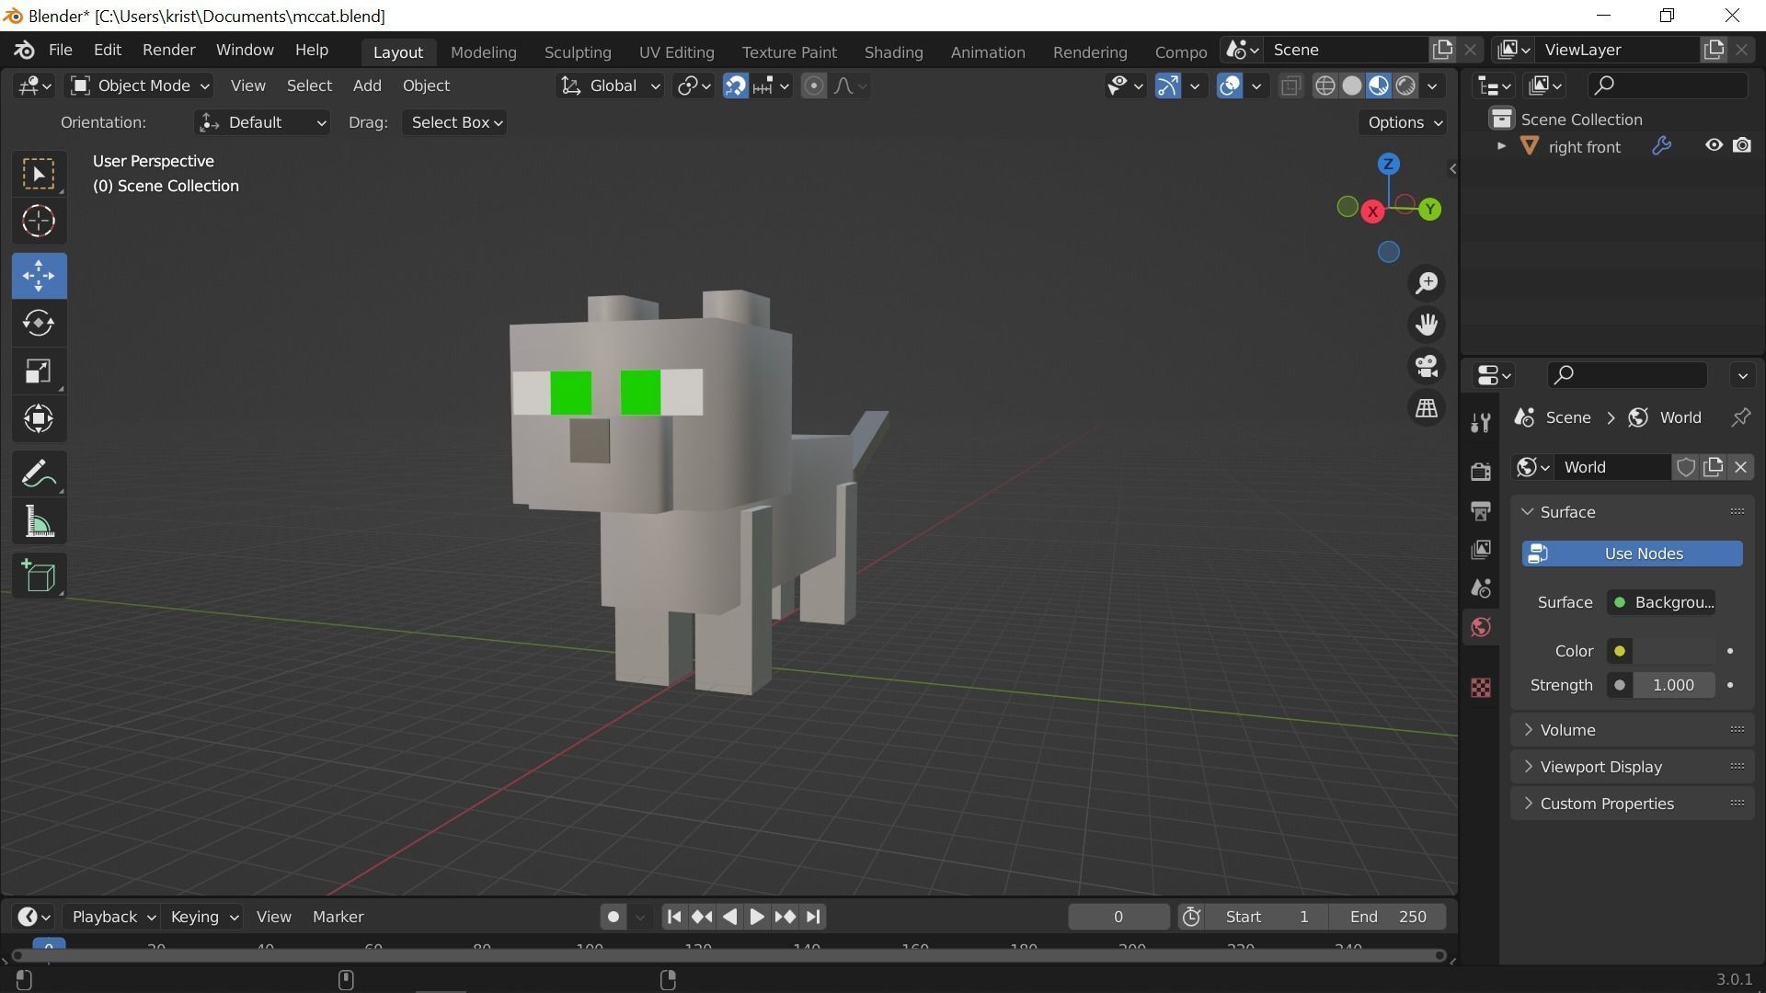Image resolution: width=1766 pixels, height=993 pixels.
Task: Expand the Volume panel
Action: click(x=1632, y=730)
